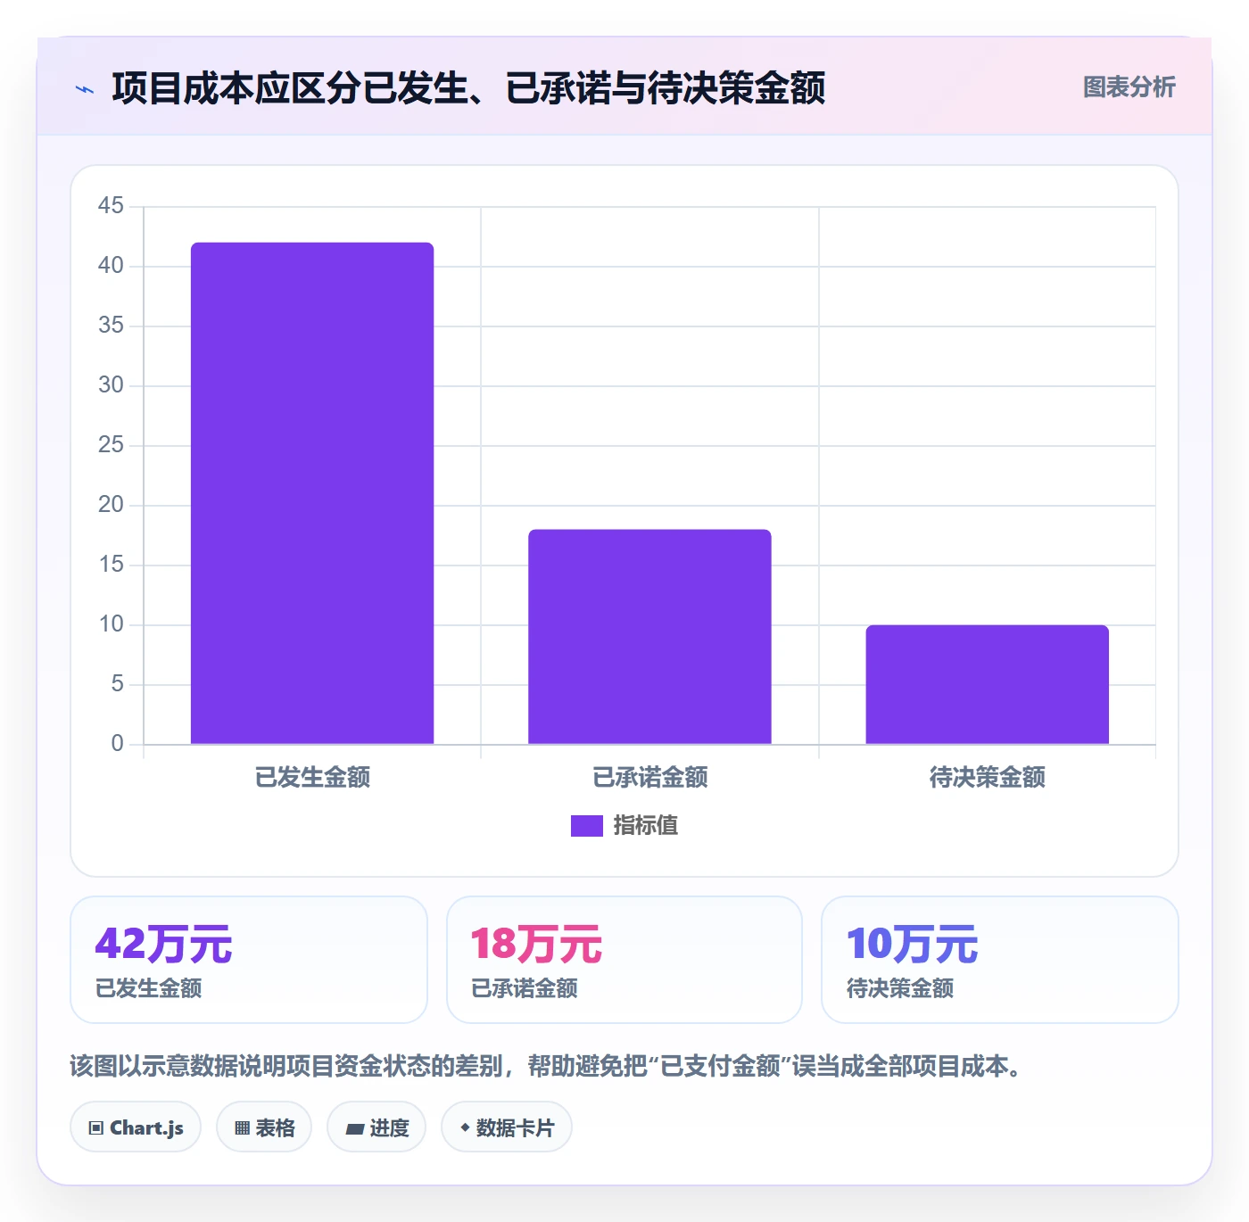The width and height of the screenshot is (1249, 1222).
Task: Click the x-axis label 已发生金额
Action: click(x=312, y=778)
